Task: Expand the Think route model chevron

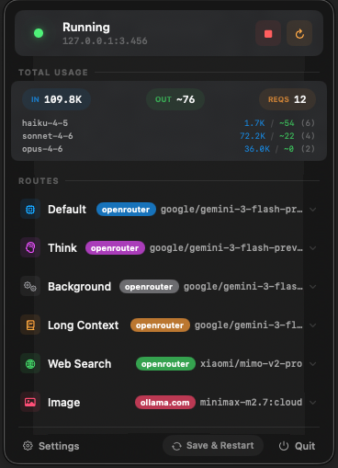Action: tap(312, 248)
